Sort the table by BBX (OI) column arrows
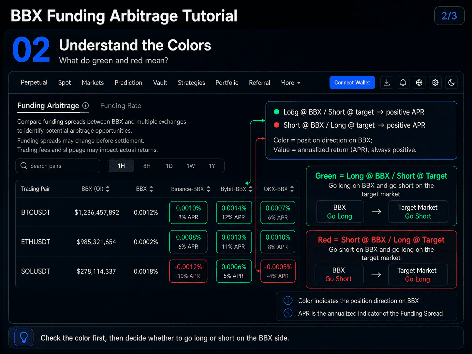The height and width of the screenshot is (354, 472). point(108,189)
